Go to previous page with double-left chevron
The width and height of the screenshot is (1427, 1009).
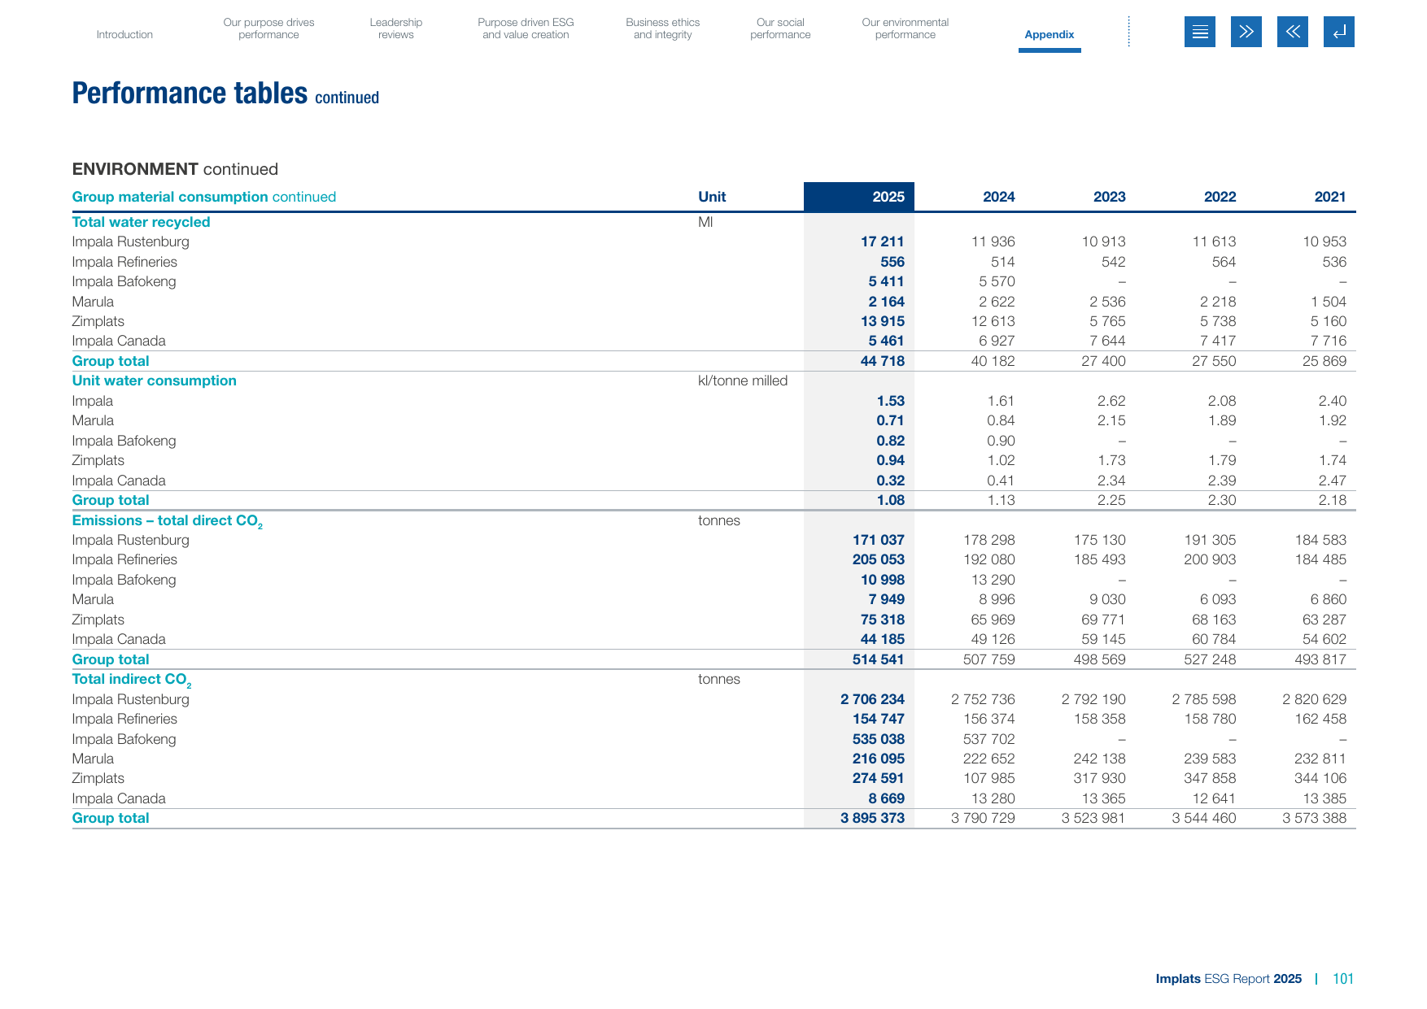pos(1292,32)
